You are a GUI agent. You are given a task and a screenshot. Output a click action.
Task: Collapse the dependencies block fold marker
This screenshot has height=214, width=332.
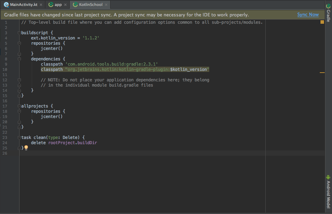[x=19, y=59]
